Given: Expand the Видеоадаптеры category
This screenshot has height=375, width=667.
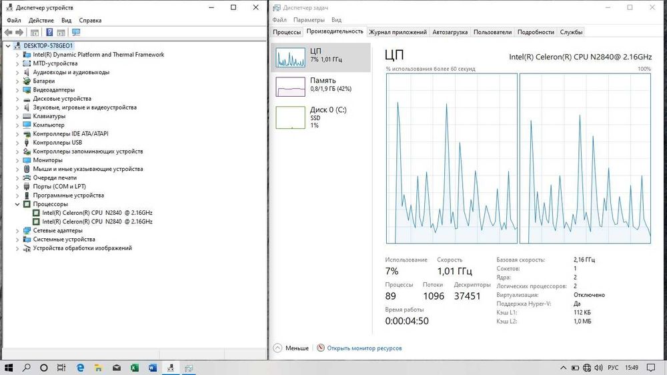Looking at the screenshot, I should pyautogui.click(x=17, y=90).
